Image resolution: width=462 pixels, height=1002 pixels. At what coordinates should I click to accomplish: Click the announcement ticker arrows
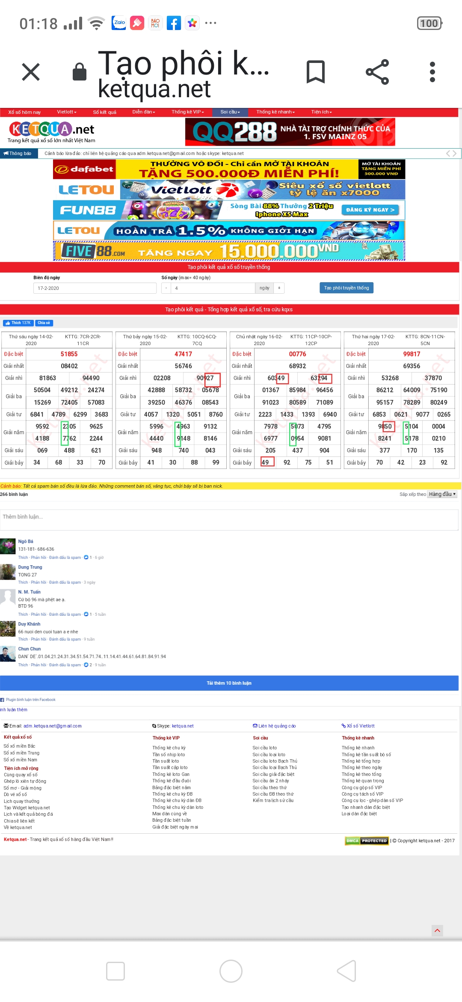(451, 153)
